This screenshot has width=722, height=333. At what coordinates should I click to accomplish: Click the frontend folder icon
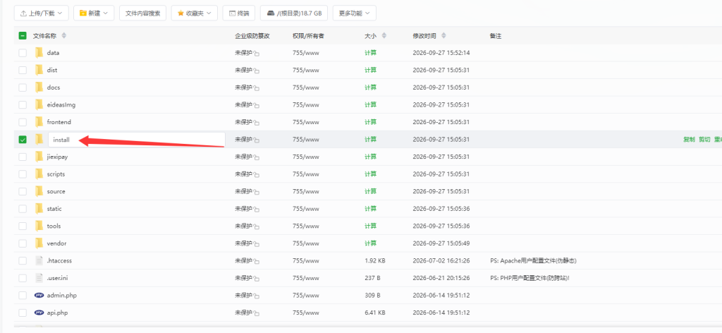(x=39, y=122)
